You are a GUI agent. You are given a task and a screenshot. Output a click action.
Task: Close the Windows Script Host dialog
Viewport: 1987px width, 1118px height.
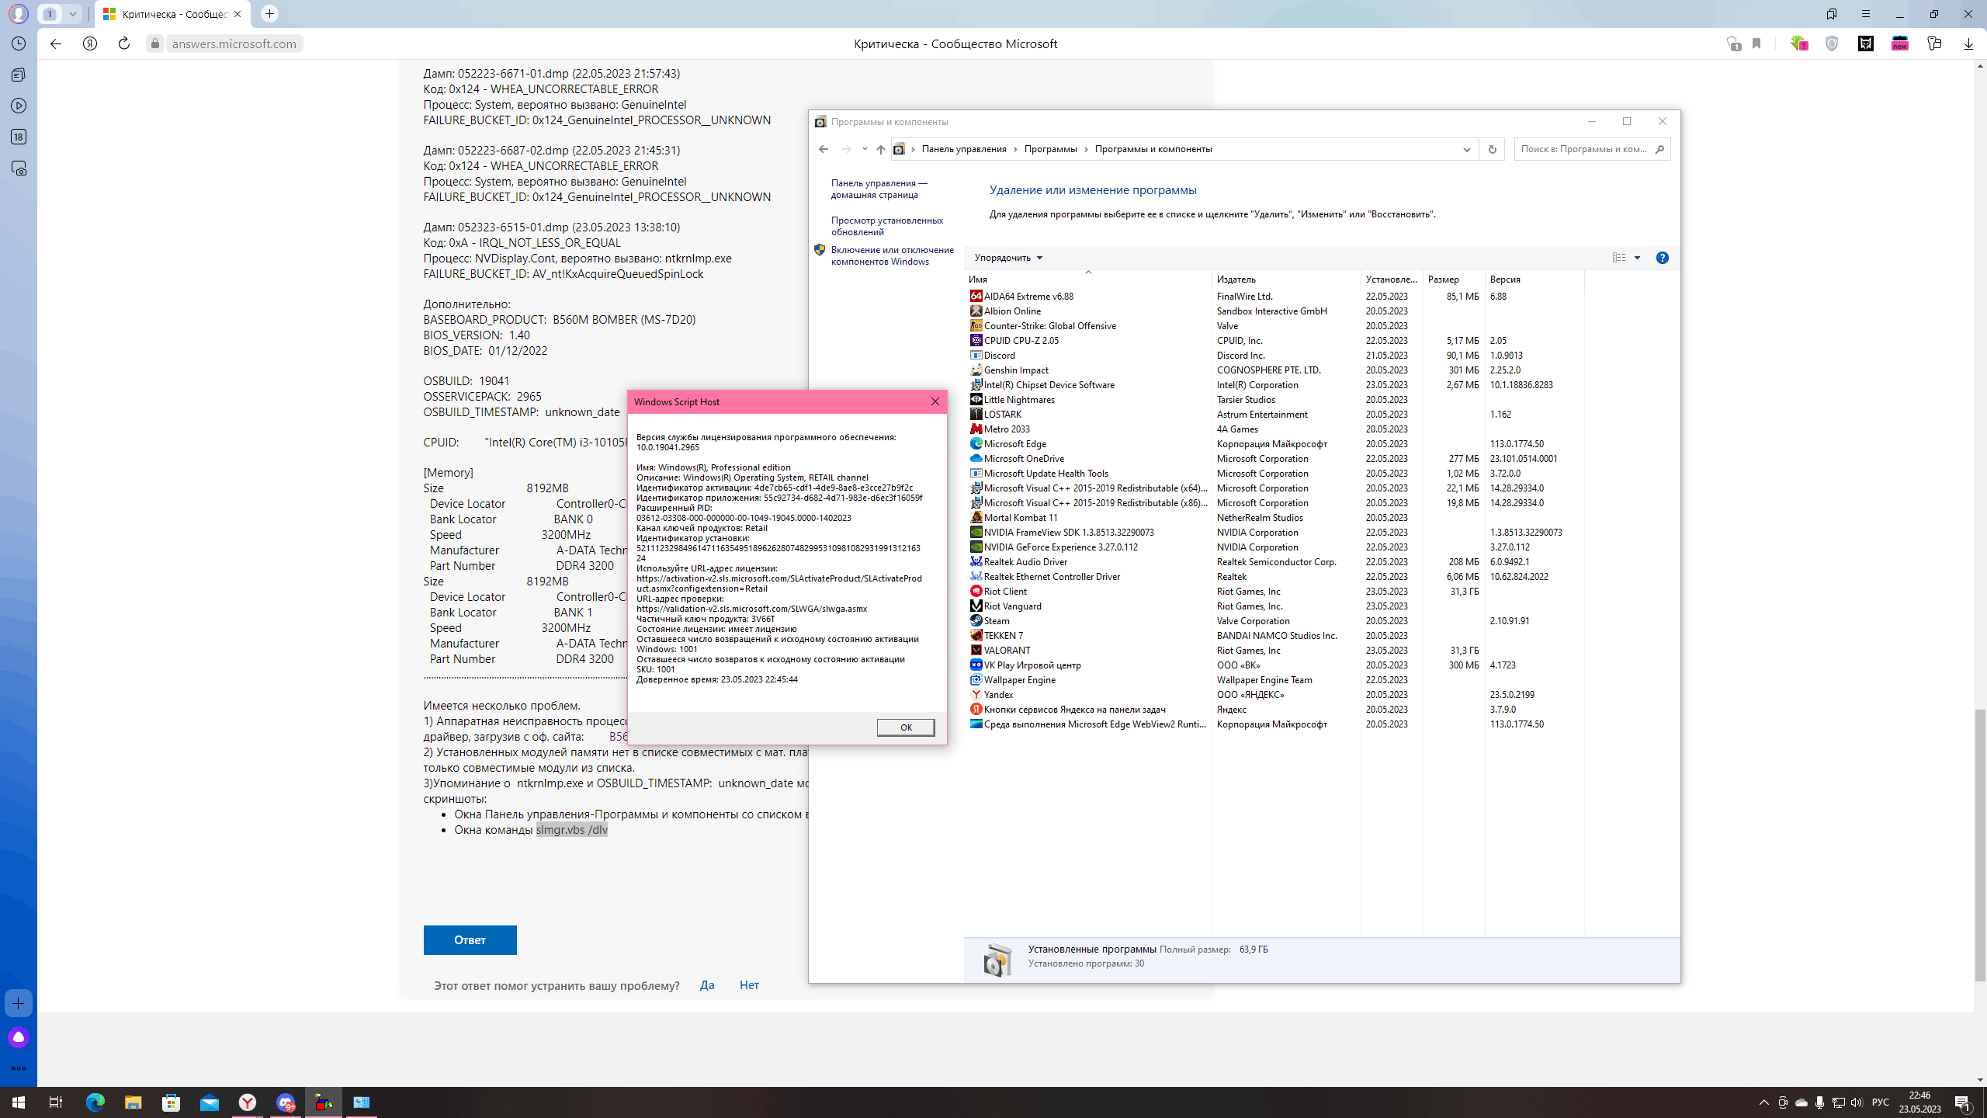coord(935,401)
